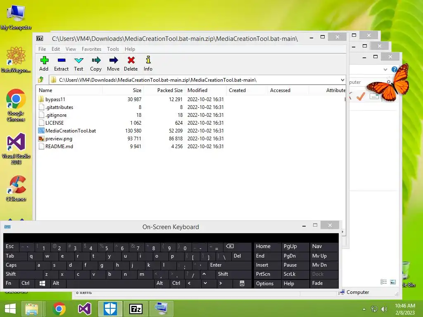Open CCleaner desktop shortcut
Image resolution: width=423 pixels, height=317 pixels.
coord(16,189)
